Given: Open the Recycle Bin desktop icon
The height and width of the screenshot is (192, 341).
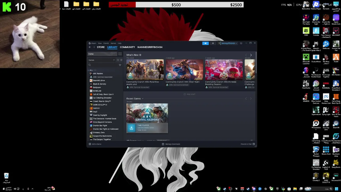Looking at the screenshot, I should coord(6,178).
